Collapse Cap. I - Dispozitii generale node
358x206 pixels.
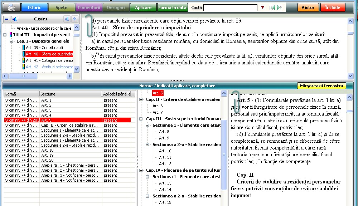point(11,41)
